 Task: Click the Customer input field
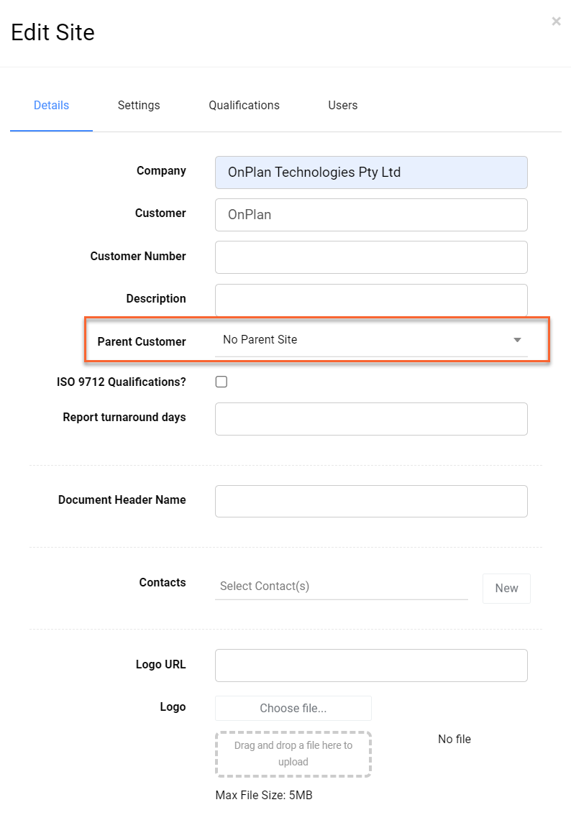[x=371, y=215]
